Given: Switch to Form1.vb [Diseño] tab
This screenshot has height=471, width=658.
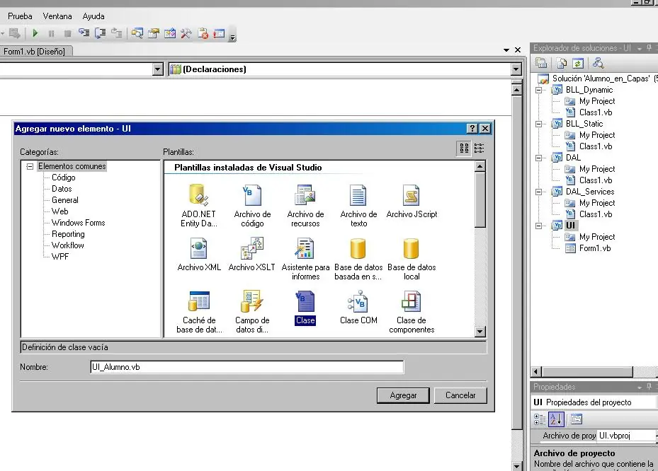Looking at the screenshot, I should tap(35, 52).
